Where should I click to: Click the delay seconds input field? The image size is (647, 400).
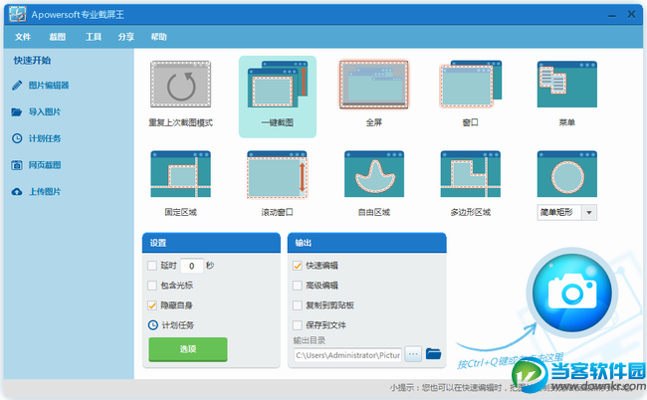192,266
